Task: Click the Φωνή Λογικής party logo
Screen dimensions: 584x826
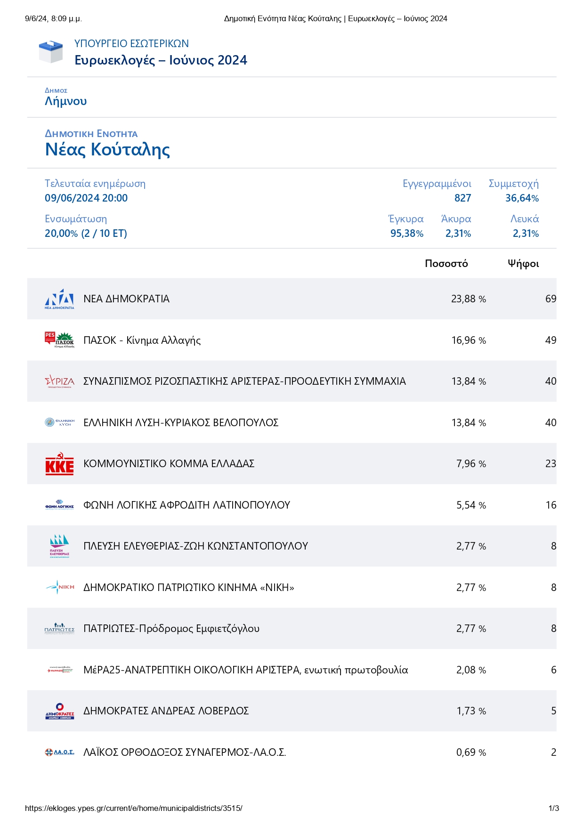Action: pyautogui.click(x=59, y=505)
